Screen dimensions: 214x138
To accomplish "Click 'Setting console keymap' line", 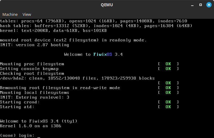I will (x=29, y=69).
